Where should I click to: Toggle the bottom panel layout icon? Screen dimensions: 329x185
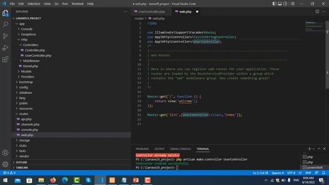[280, 4]
